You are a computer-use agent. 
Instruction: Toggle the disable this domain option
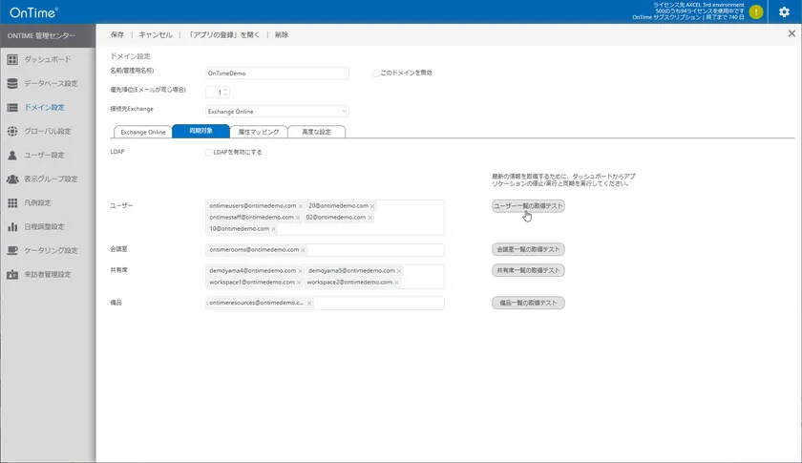376,73
